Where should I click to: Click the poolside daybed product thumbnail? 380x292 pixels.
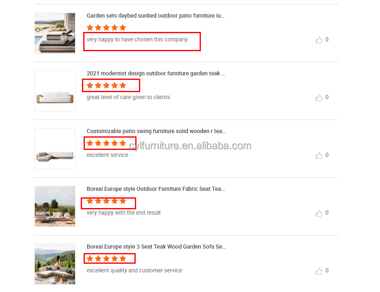pos(55,33)
